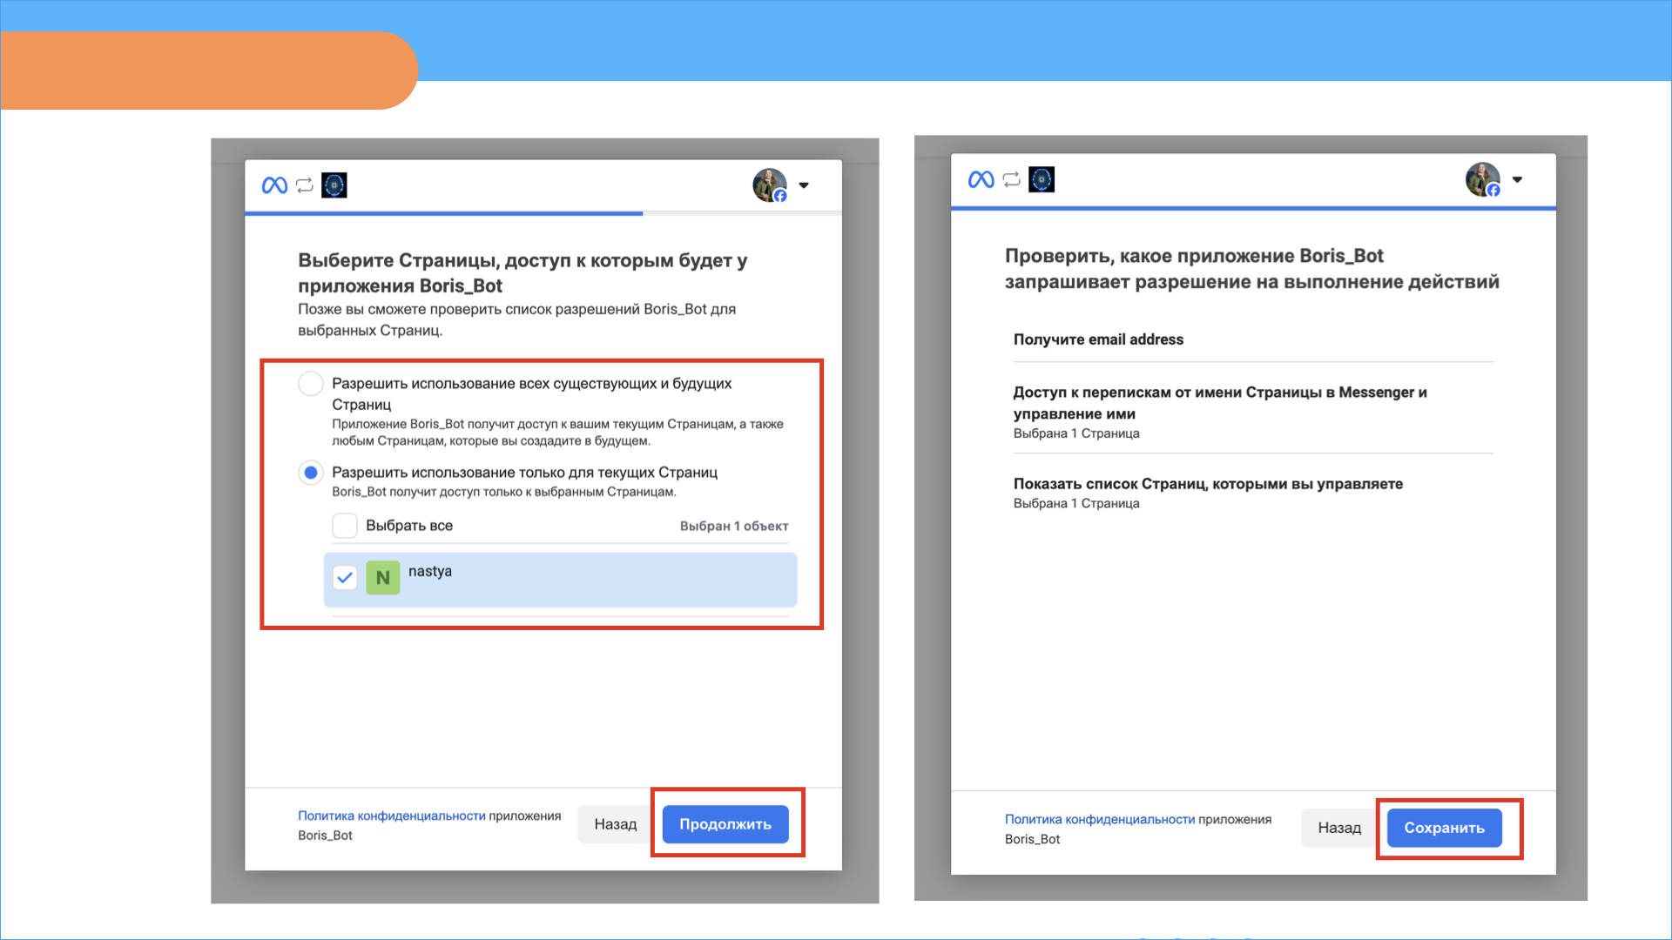Click 'Получите email address' permission row
Image resolution: width=1672 pixels, height=940 pixels.
pyautogui.click(x=1253, y=339)
